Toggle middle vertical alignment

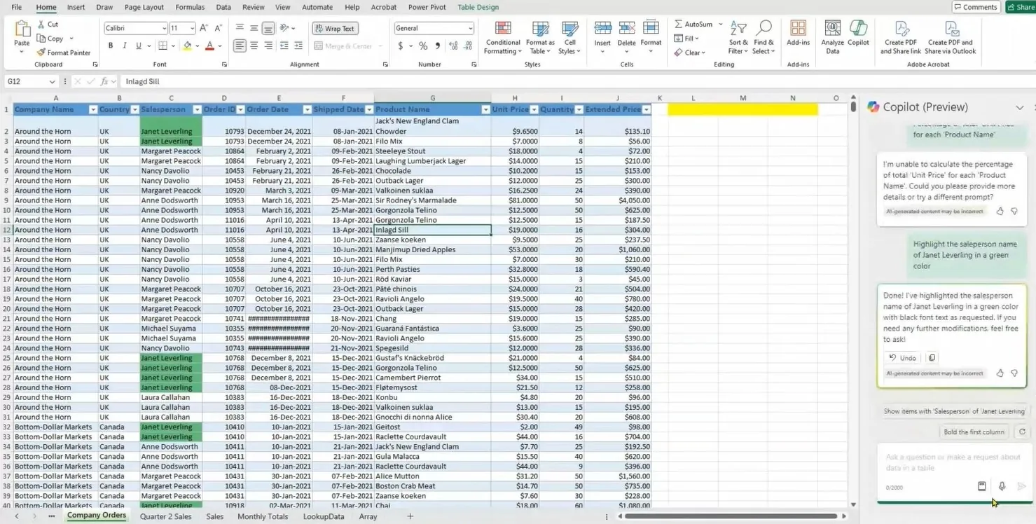pos(254,28)
